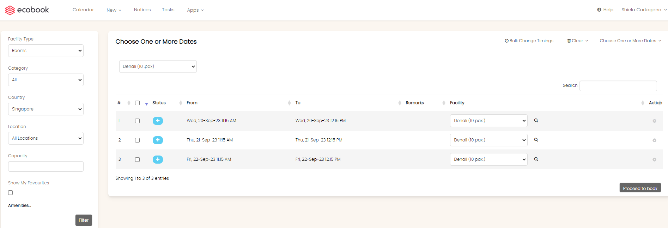
Task: Open the Location dropdown showing All Locations
Action: pyautogui.click(x=46, y=138)
